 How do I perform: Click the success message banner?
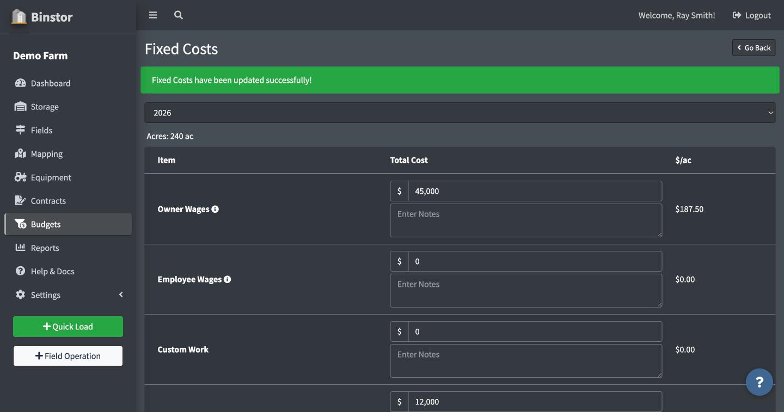tap(460, 80)
